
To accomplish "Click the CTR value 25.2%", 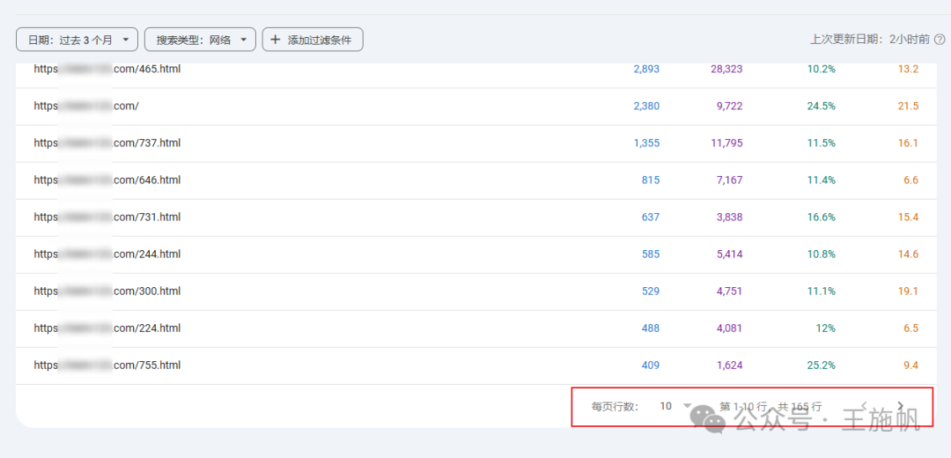I will pos(822,366).
